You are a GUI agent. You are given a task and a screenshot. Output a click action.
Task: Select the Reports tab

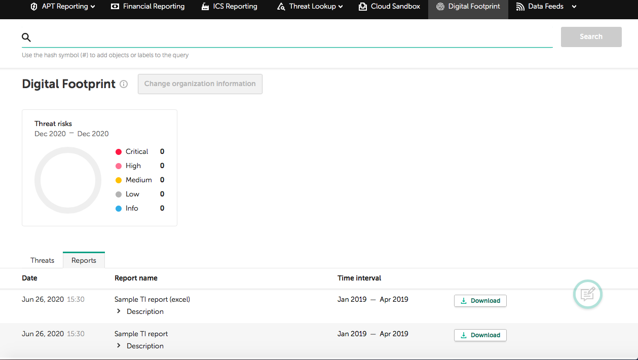(84, 260)
